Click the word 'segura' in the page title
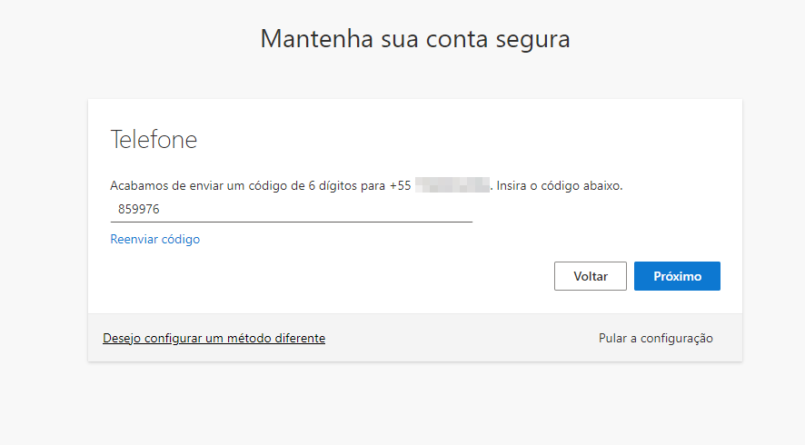The image size is (805, 445). point(536,39)
